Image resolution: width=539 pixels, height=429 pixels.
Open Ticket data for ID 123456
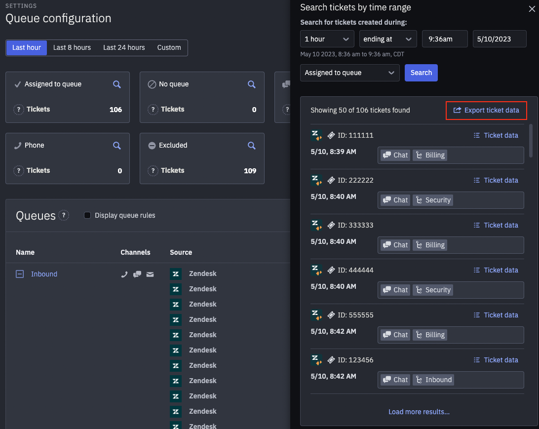coord(496,360)
